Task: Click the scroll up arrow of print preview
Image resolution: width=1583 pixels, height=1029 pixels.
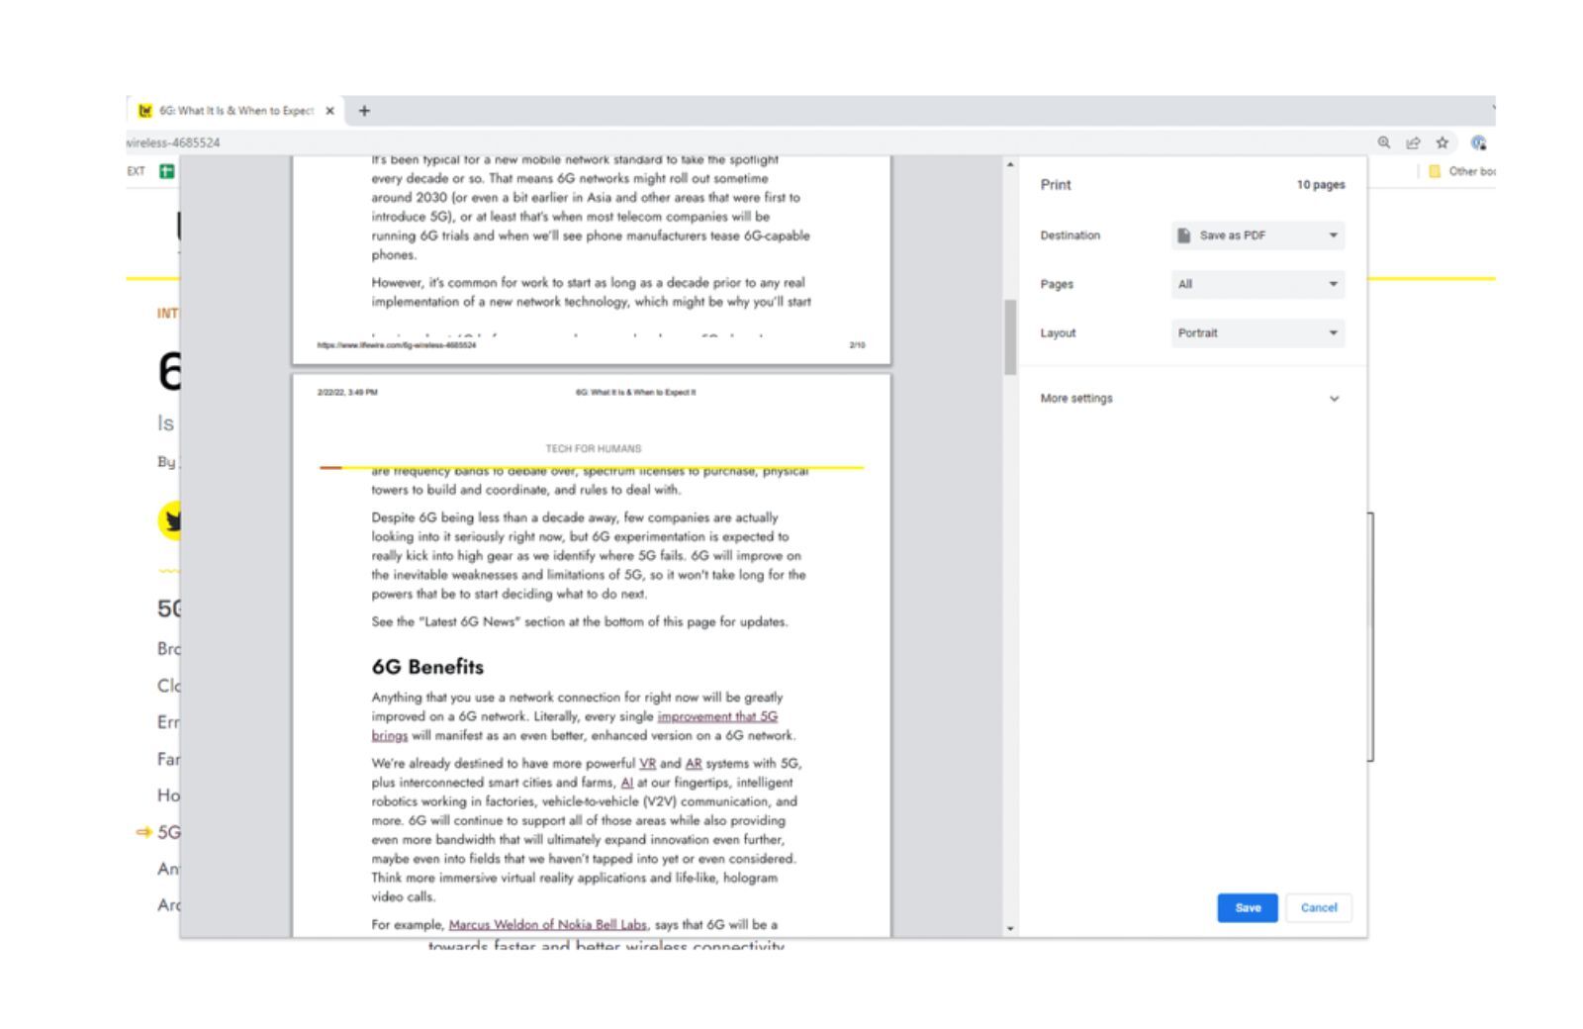Action: [x=1010, y=164]
